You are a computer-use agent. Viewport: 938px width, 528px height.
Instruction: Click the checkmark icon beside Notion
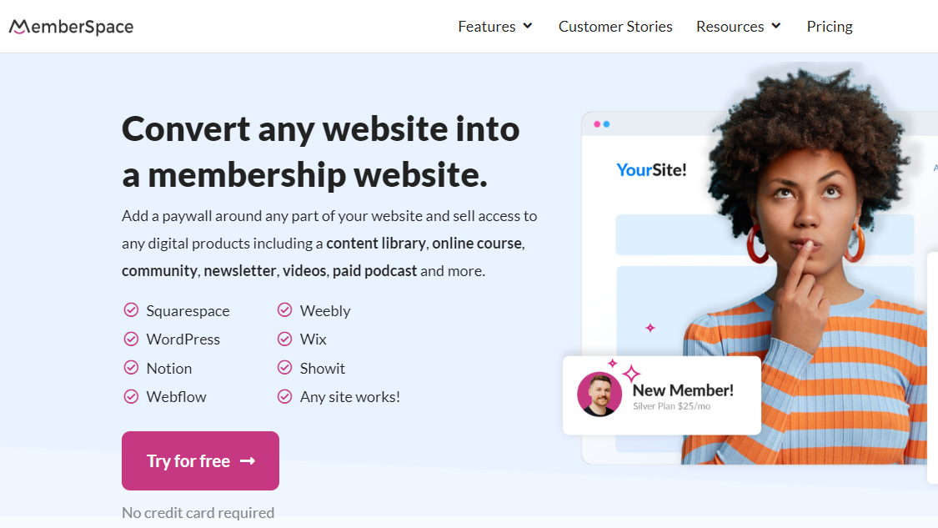coord(131,367)
